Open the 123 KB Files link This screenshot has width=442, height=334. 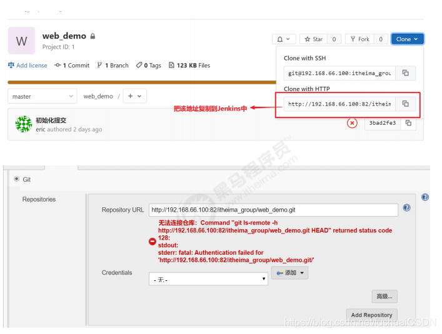pyautogui.click(x=189, y=66)
